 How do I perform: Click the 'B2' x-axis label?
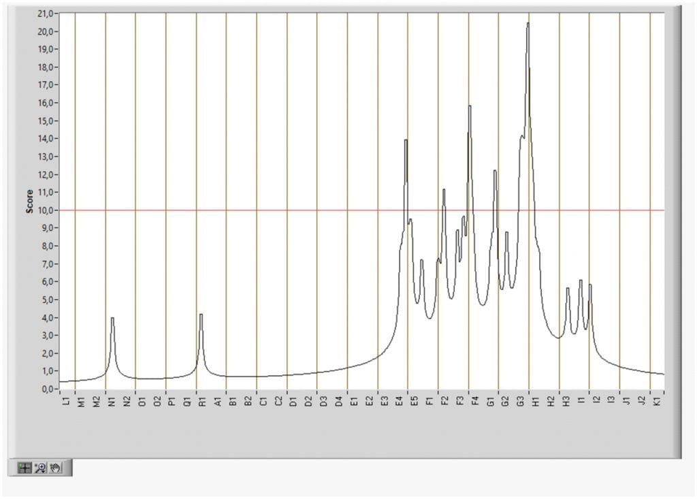[x=248, y=401]
